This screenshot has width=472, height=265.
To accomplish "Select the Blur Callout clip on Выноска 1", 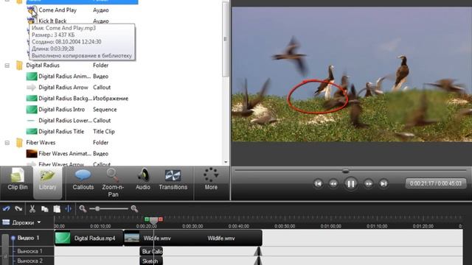I will click(x=151, y=252).
